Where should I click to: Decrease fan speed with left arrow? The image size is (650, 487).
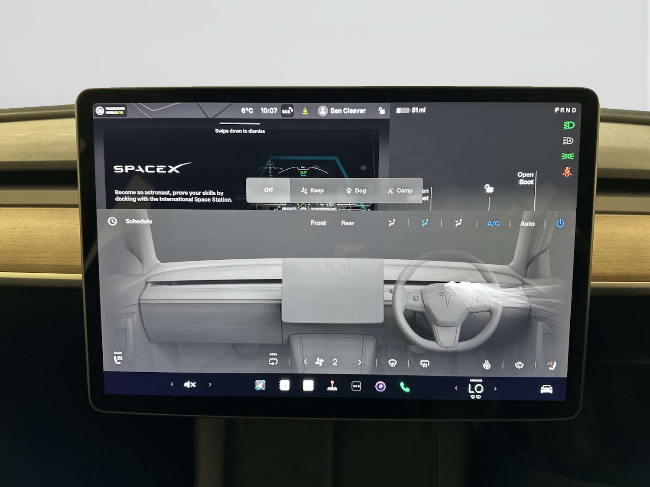(305, 362)
